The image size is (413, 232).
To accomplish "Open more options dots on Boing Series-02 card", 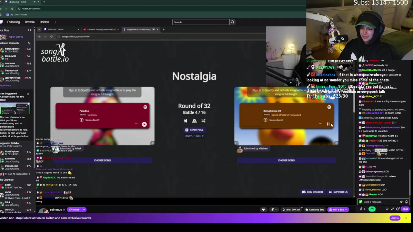I will click(320, 124).
